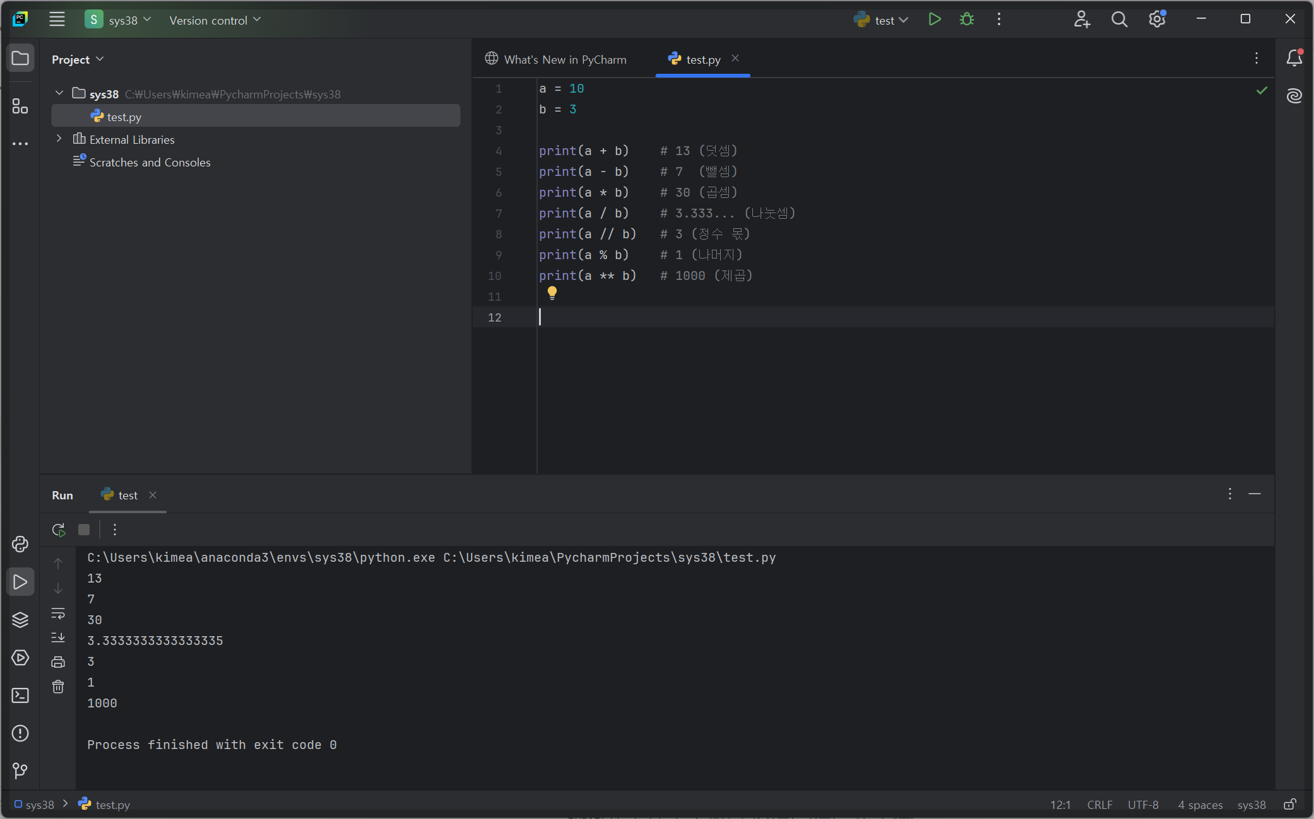Start debugging with the bug icon
The width and height of the screenshot is (1314, 819).
tap(966, 20)
